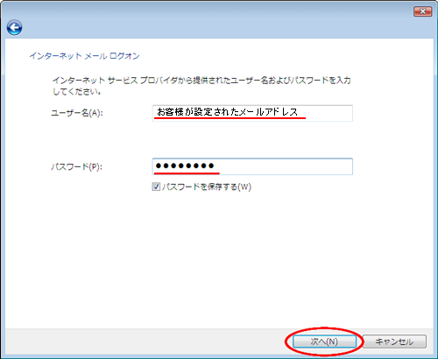Place cursor in the masked password dots

point(185,166)
